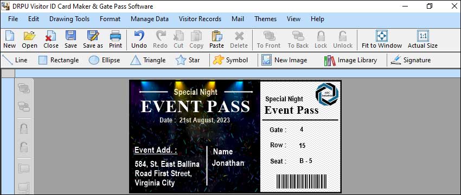
Task: Click side panel send-to-back icon
Action: pyautogui.click(x=24, y=106)
